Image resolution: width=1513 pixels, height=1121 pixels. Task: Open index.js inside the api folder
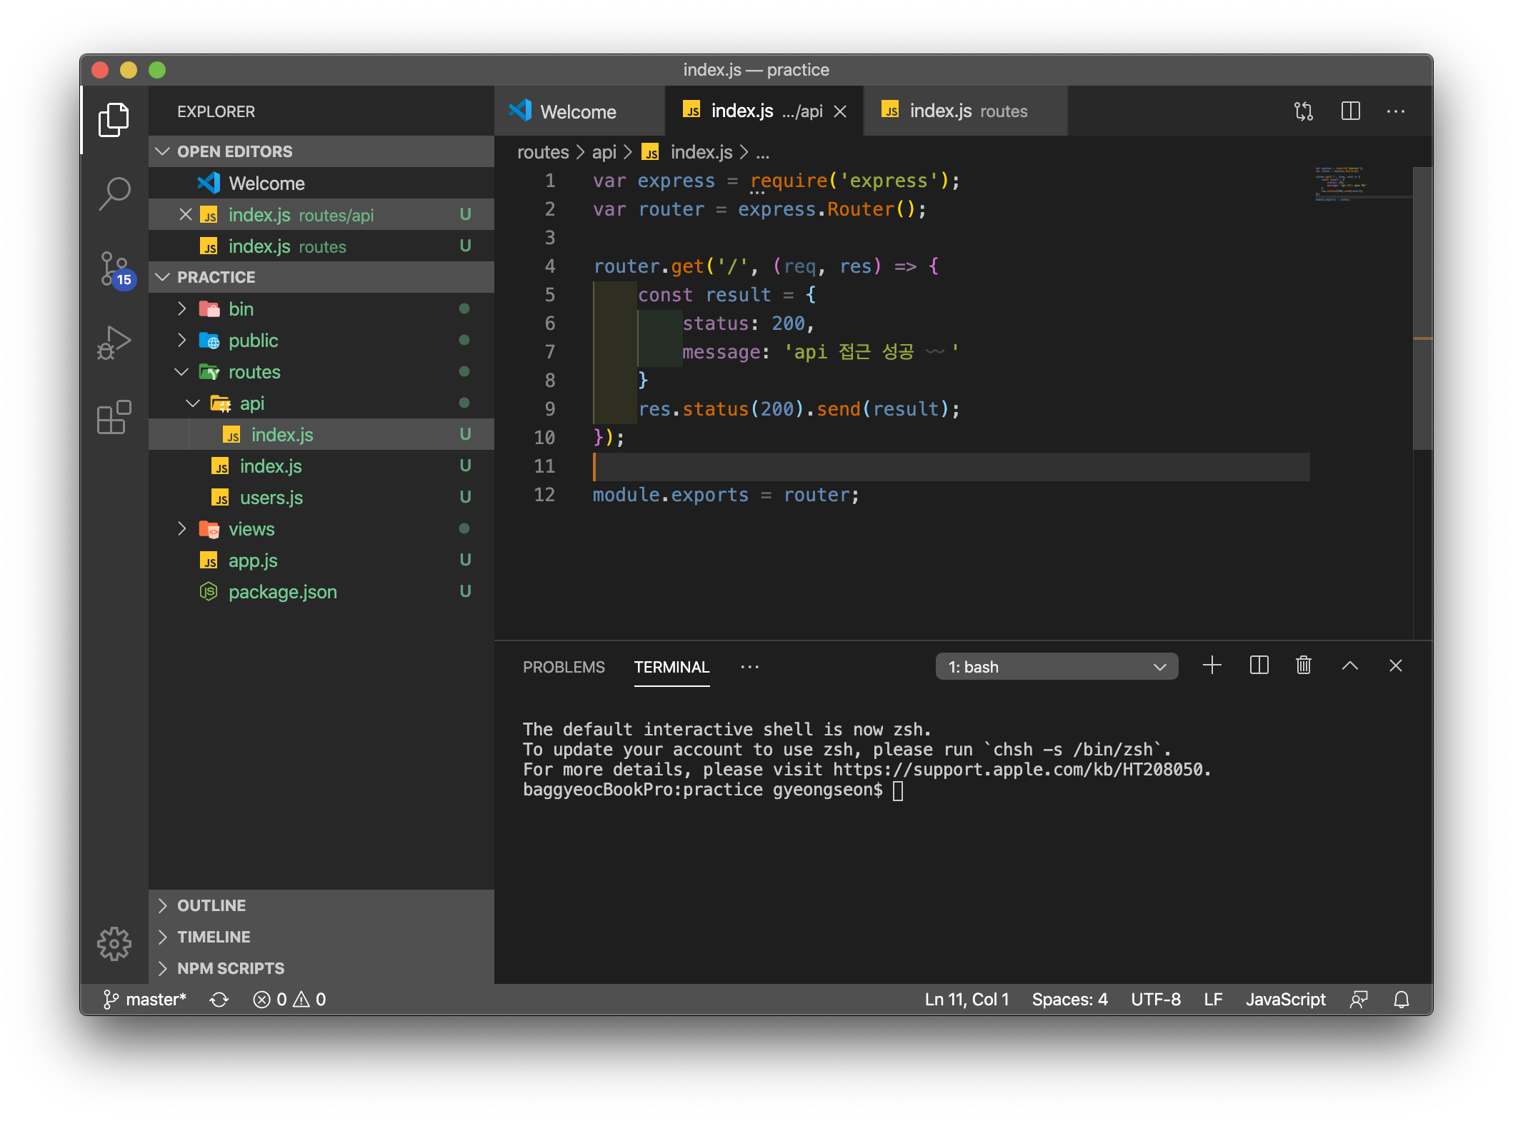tap(321, 435)
